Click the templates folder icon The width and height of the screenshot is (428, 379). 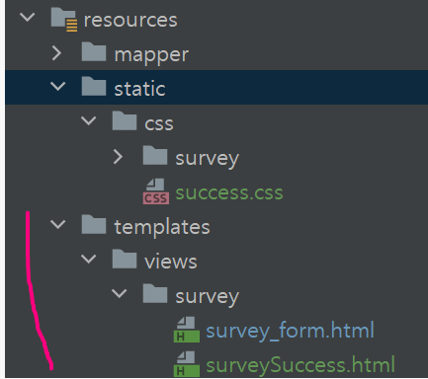94,224
